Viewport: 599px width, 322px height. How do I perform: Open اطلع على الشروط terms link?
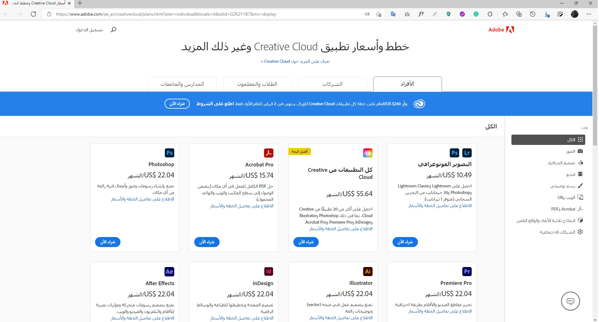[215, 104]
